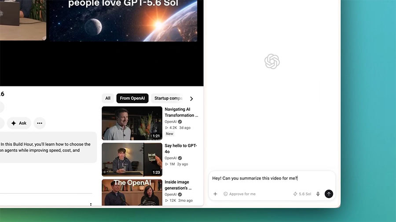This screenshot has height=222, width=396.
Task: Click the 'Navigating AI Transformation ...' video title
Action: (181, 112)
